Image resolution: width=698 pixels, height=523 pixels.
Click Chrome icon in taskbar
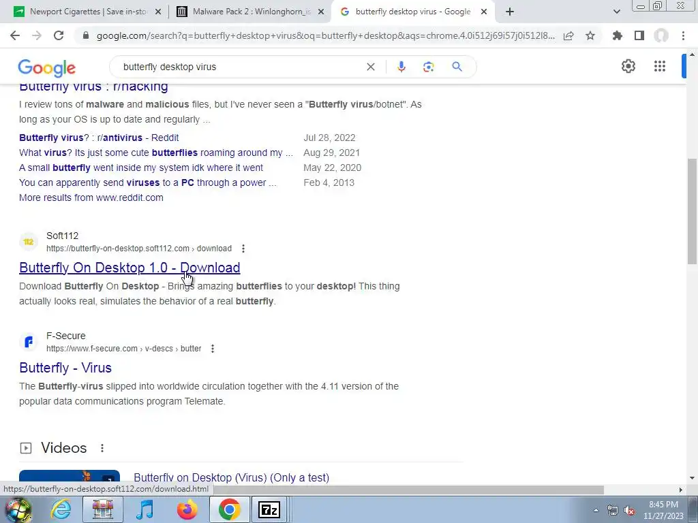point(229,509)
